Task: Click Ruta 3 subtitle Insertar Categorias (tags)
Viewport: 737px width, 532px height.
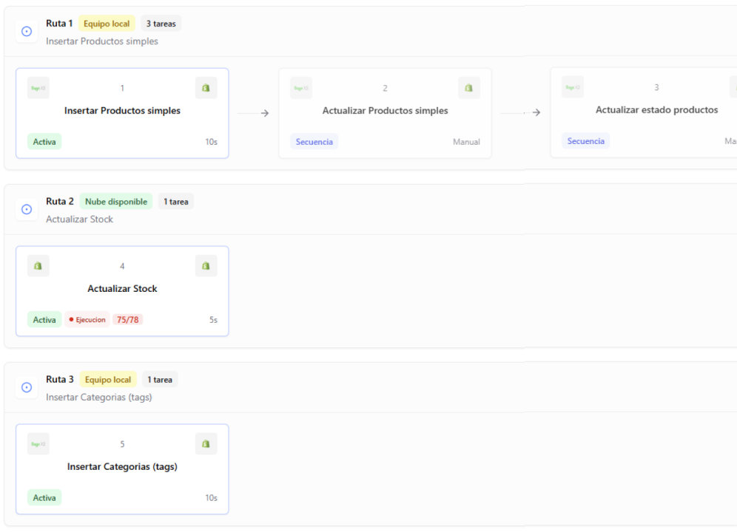Action: pos(98,398)
